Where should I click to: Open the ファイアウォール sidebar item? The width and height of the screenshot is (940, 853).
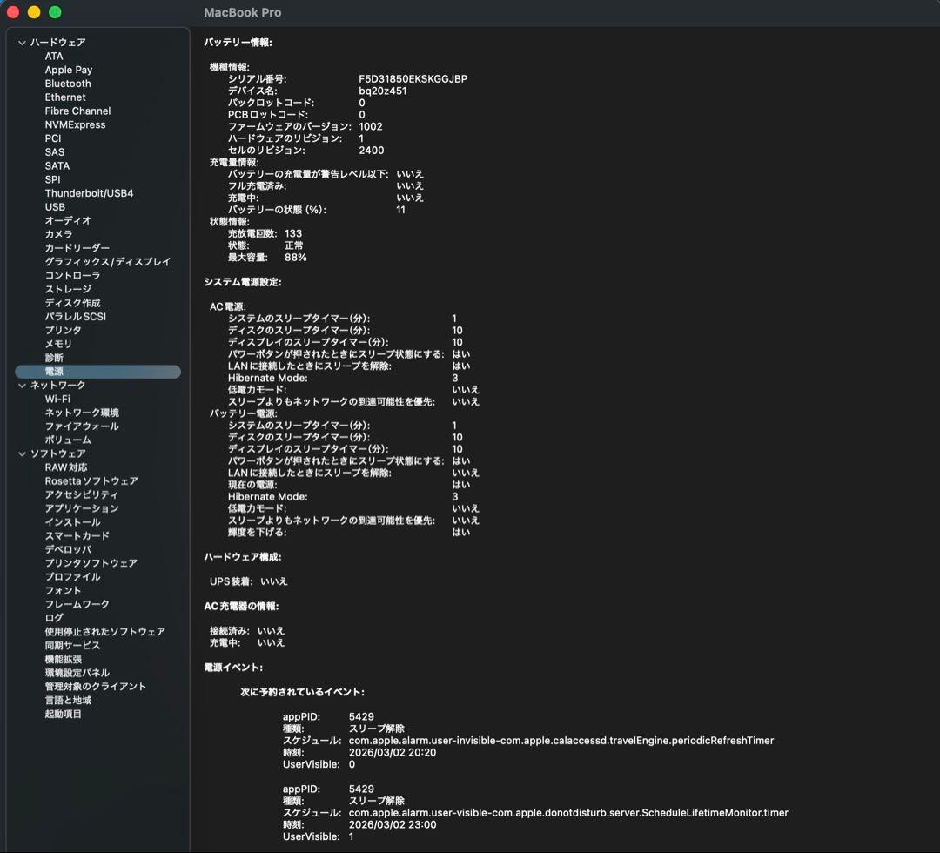pyautogui.click(x=82, y=426)
